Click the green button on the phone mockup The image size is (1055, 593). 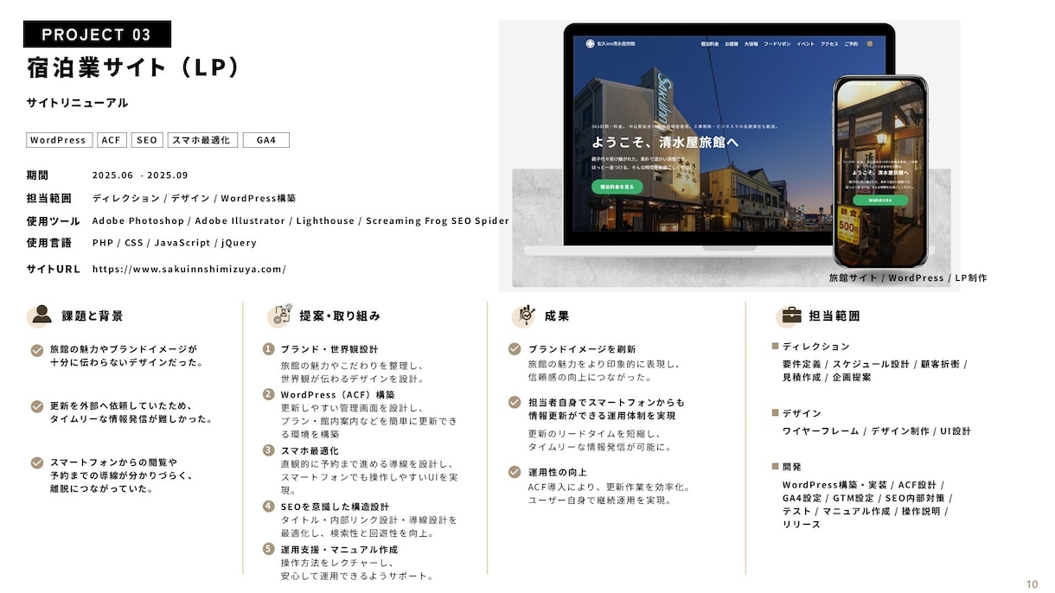pyautogui.click(x=880, y=200)
